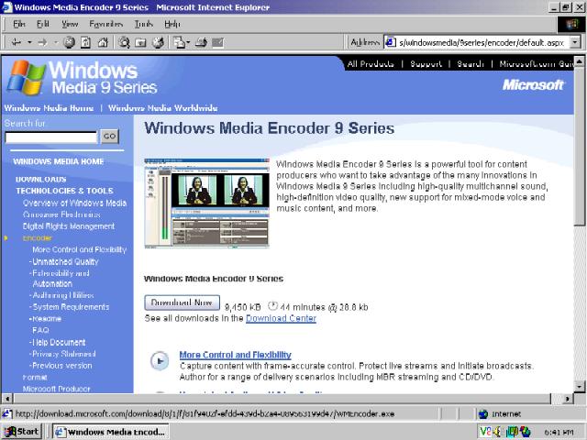Expand the Mail button dropdown arrow
The width and height of the screenshot is (587, 440).
[x=188, y=42]
